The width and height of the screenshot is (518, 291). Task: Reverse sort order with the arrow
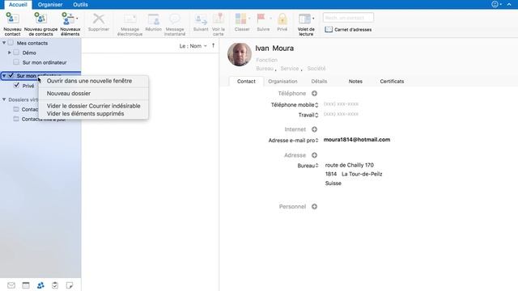pos(214,45)
